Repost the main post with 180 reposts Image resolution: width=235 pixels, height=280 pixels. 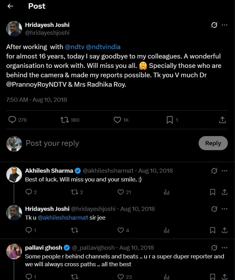[x=65, y=120]
